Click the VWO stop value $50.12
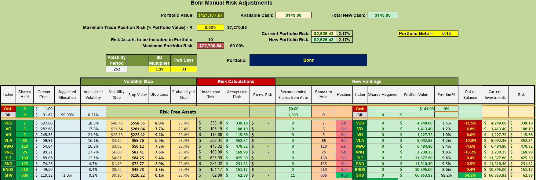Image resolution: width=536 pixels, height=180 pixels. pyautogui.click(x=137, y=146)
